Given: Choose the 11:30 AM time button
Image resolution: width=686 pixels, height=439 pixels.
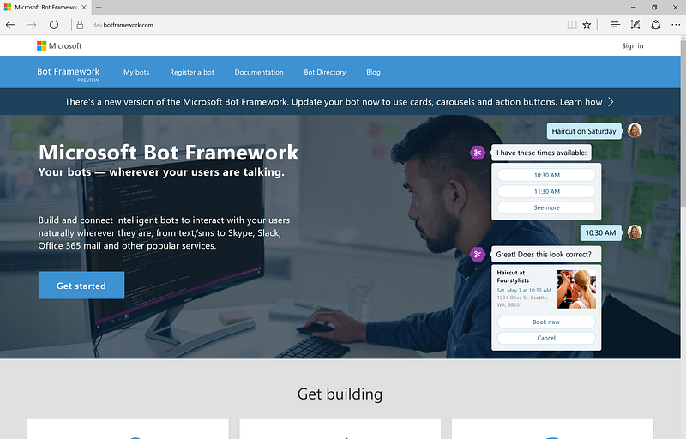Looking at the screenshot, I should click(546, 191).
